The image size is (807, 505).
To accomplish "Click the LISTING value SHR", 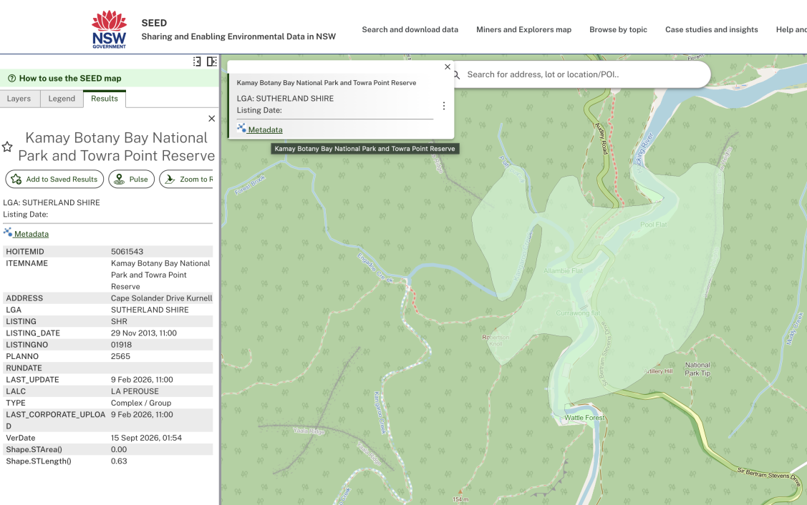I will [119, 321].
